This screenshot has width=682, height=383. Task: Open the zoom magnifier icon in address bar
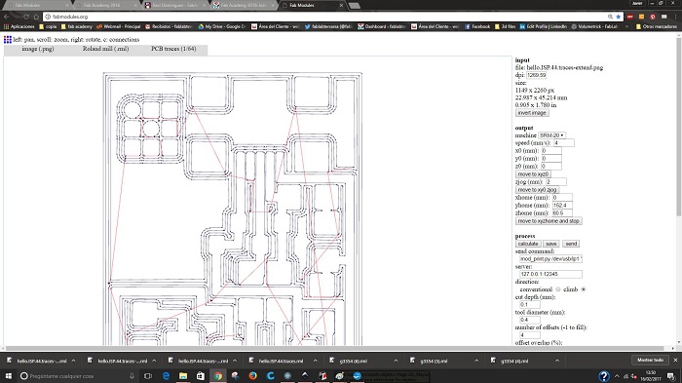(x=610, y=17)
